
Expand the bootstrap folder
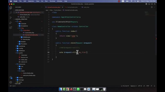[22, 46]
